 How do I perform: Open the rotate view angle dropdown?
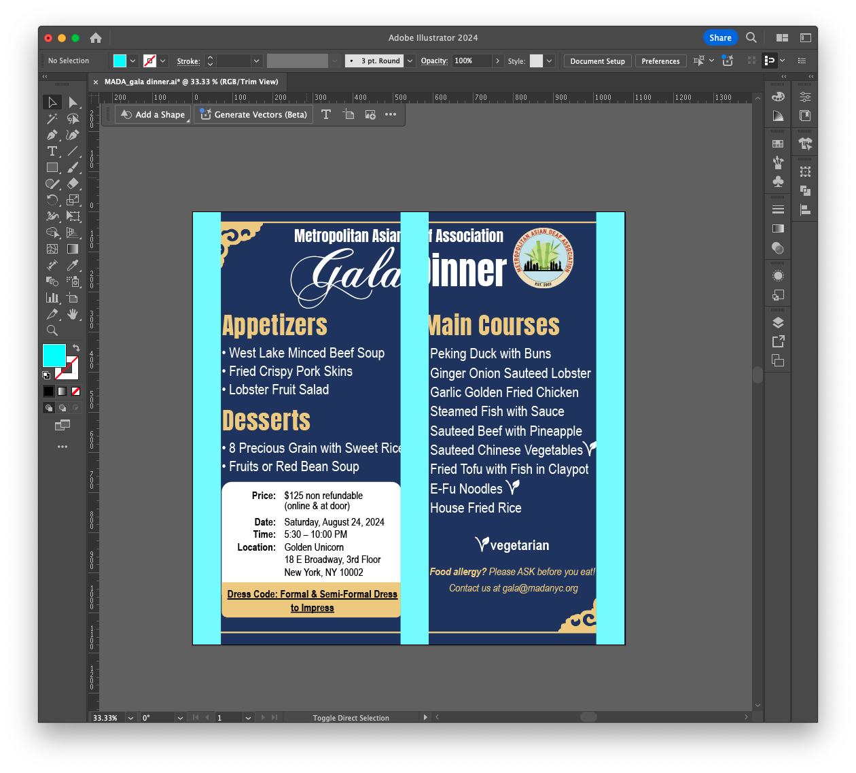180,717
